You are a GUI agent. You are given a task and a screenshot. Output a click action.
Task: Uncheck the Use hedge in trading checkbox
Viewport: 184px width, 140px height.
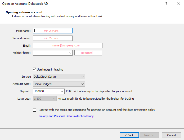(x=34, y=69)
